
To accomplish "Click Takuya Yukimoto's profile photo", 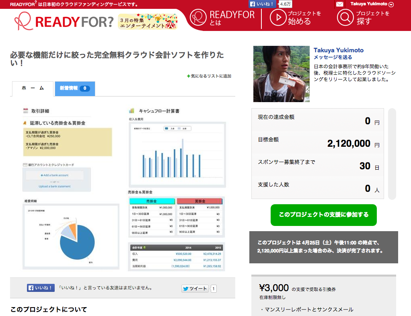I will [x=281, y=74].
